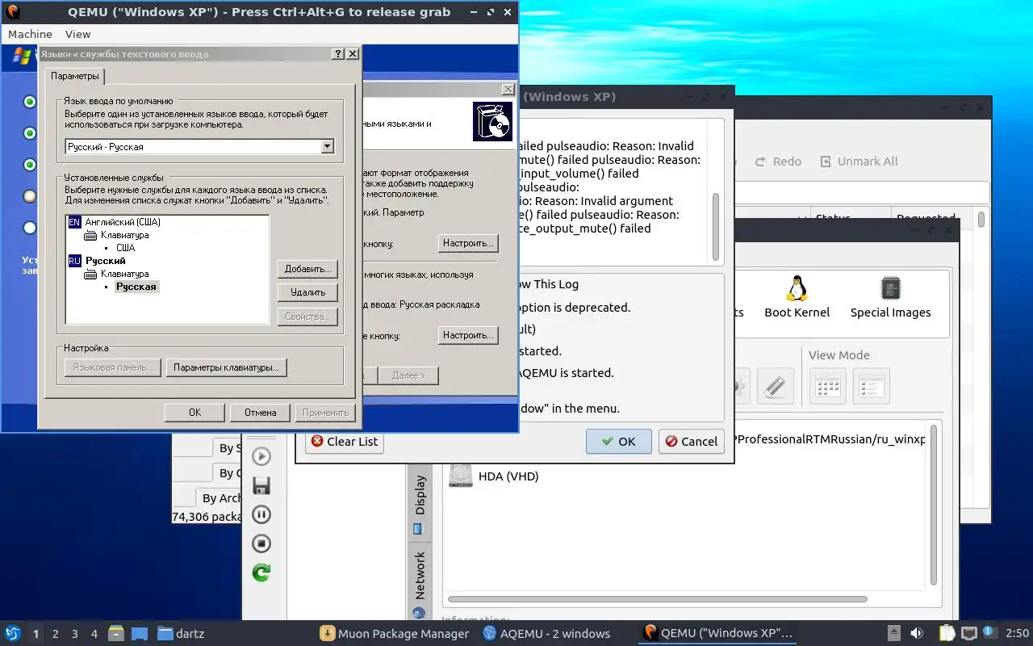Click the taskbar clock showing 2:50
1033x646 pixels.
[1017, 634]
